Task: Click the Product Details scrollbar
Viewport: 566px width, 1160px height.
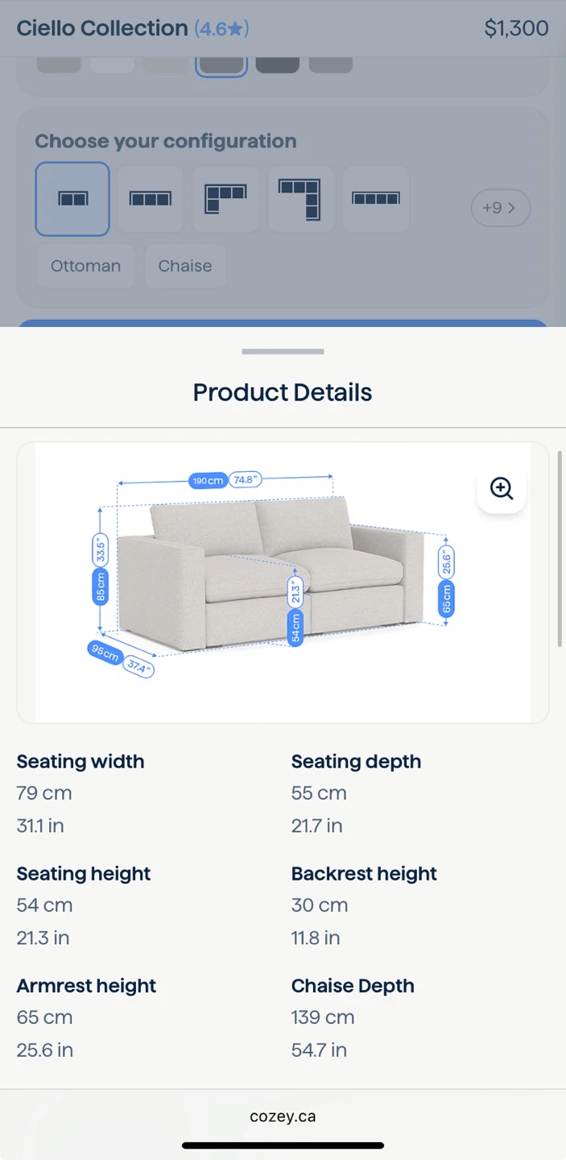Action: point(560,548)
